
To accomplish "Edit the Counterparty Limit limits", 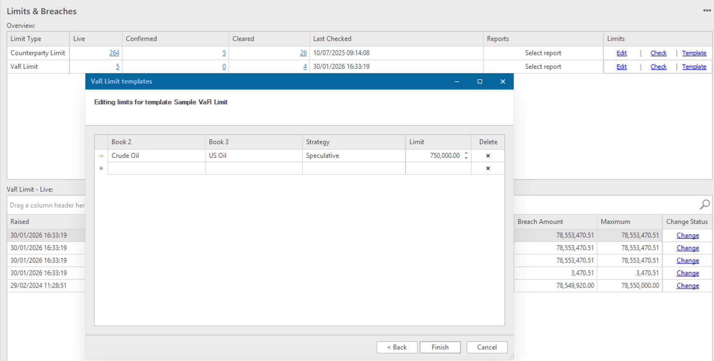I will tap(621, 53).
